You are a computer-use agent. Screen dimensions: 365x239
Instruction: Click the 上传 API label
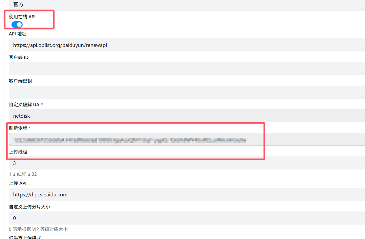[x=18, y=183]
